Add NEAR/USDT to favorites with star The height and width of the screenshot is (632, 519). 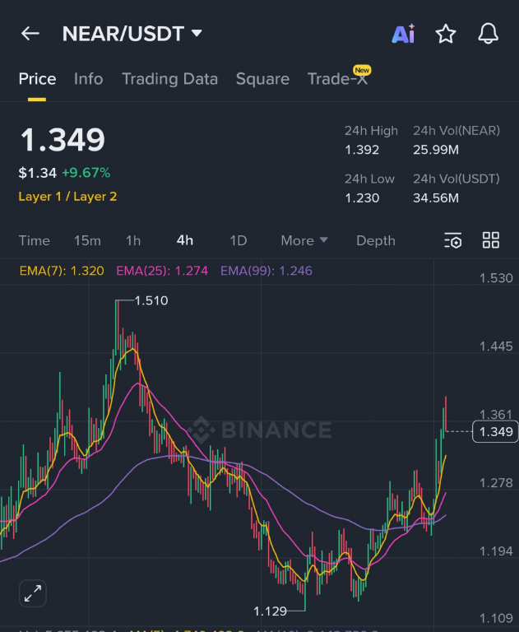point(446,34)
